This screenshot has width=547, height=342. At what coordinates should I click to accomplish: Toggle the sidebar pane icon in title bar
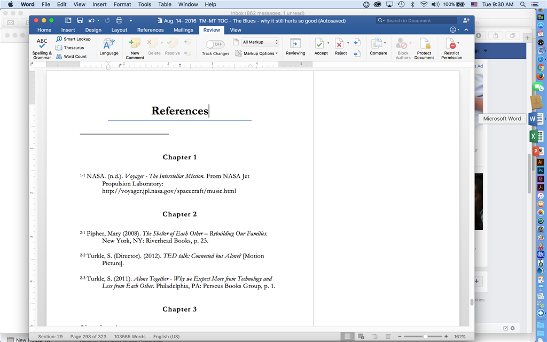coord(68,21)
